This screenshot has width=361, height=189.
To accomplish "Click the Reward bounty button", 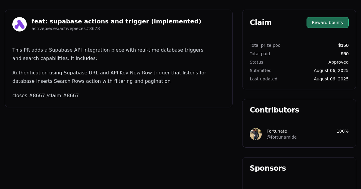I will click(327, 22).
